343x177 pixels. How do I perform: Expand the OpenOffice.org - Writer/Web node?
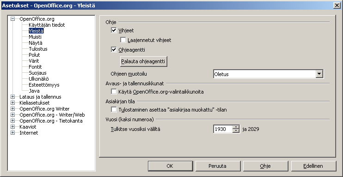12,115
